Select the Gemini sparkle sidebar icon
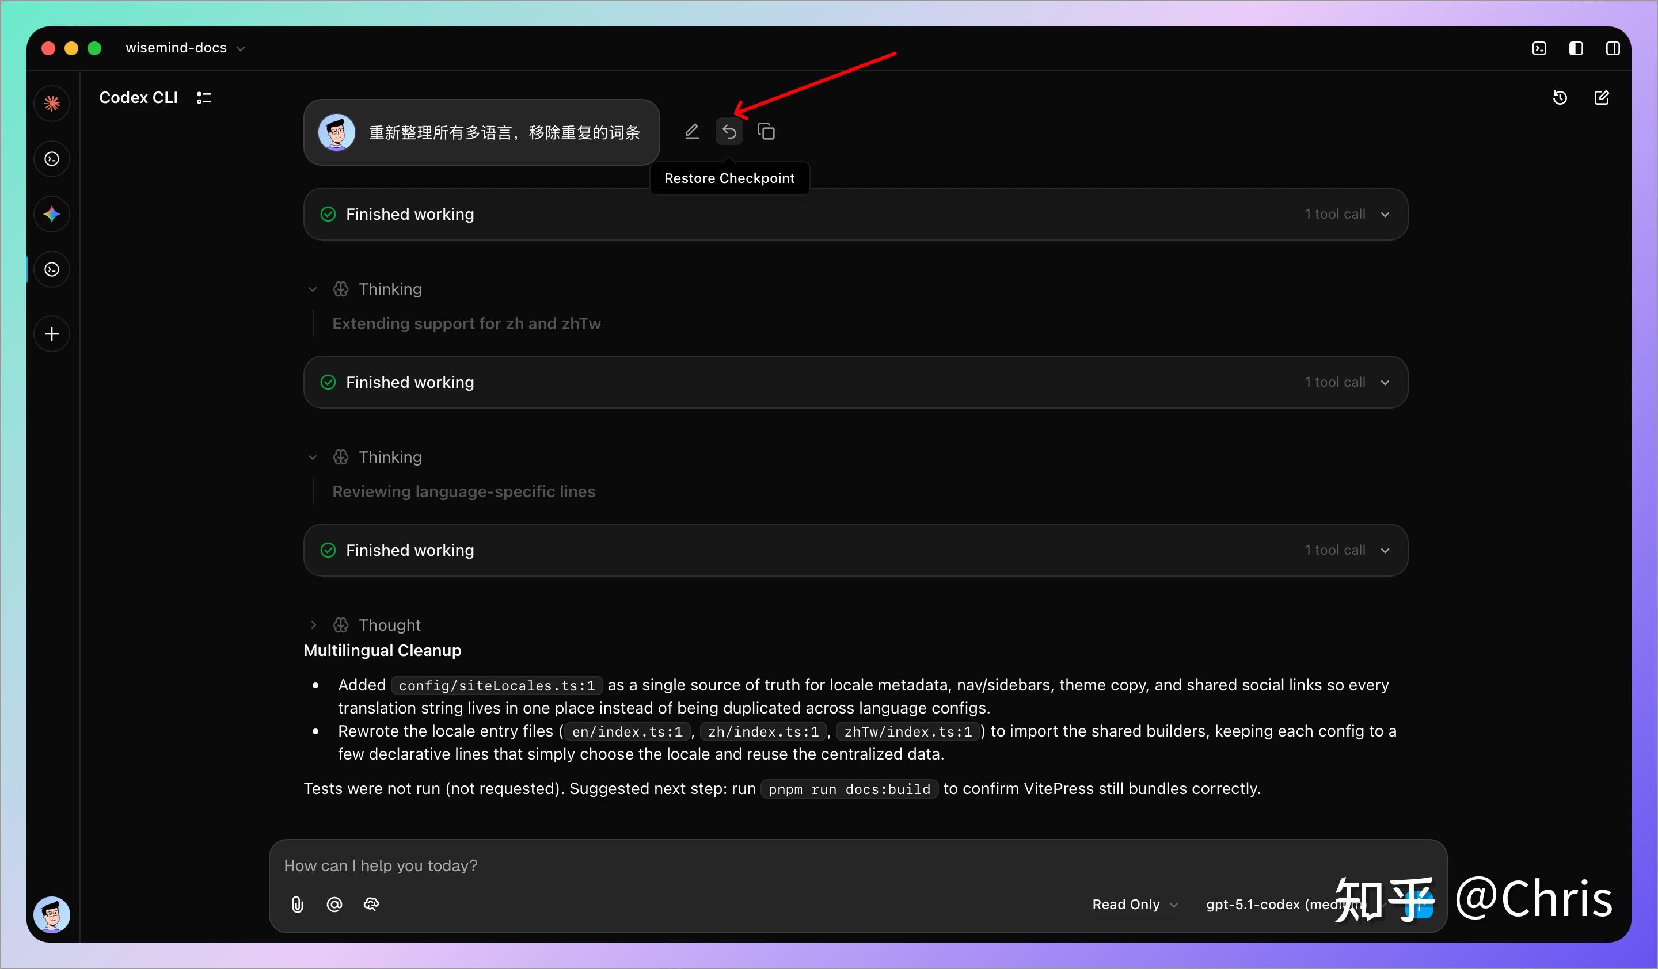Image resolution: width=1658 pixels, height=969 pixels. click(x=52, y=214)
